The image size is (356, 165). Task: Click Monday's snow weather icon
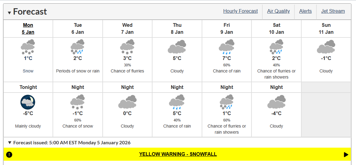(28, 47)
